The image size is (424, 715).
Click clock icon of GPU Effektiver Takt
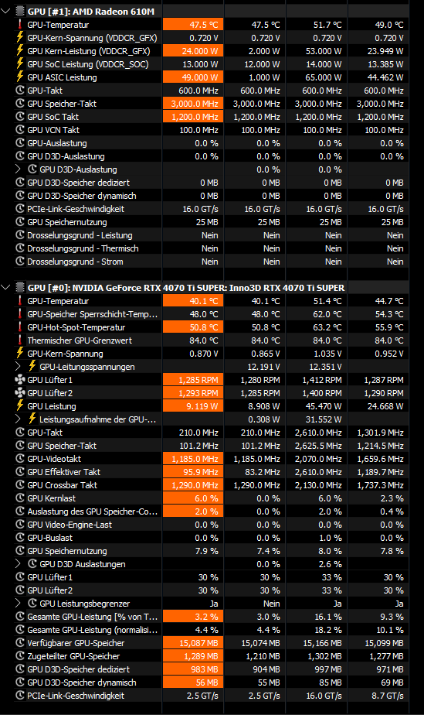click(x=19, y=472)
